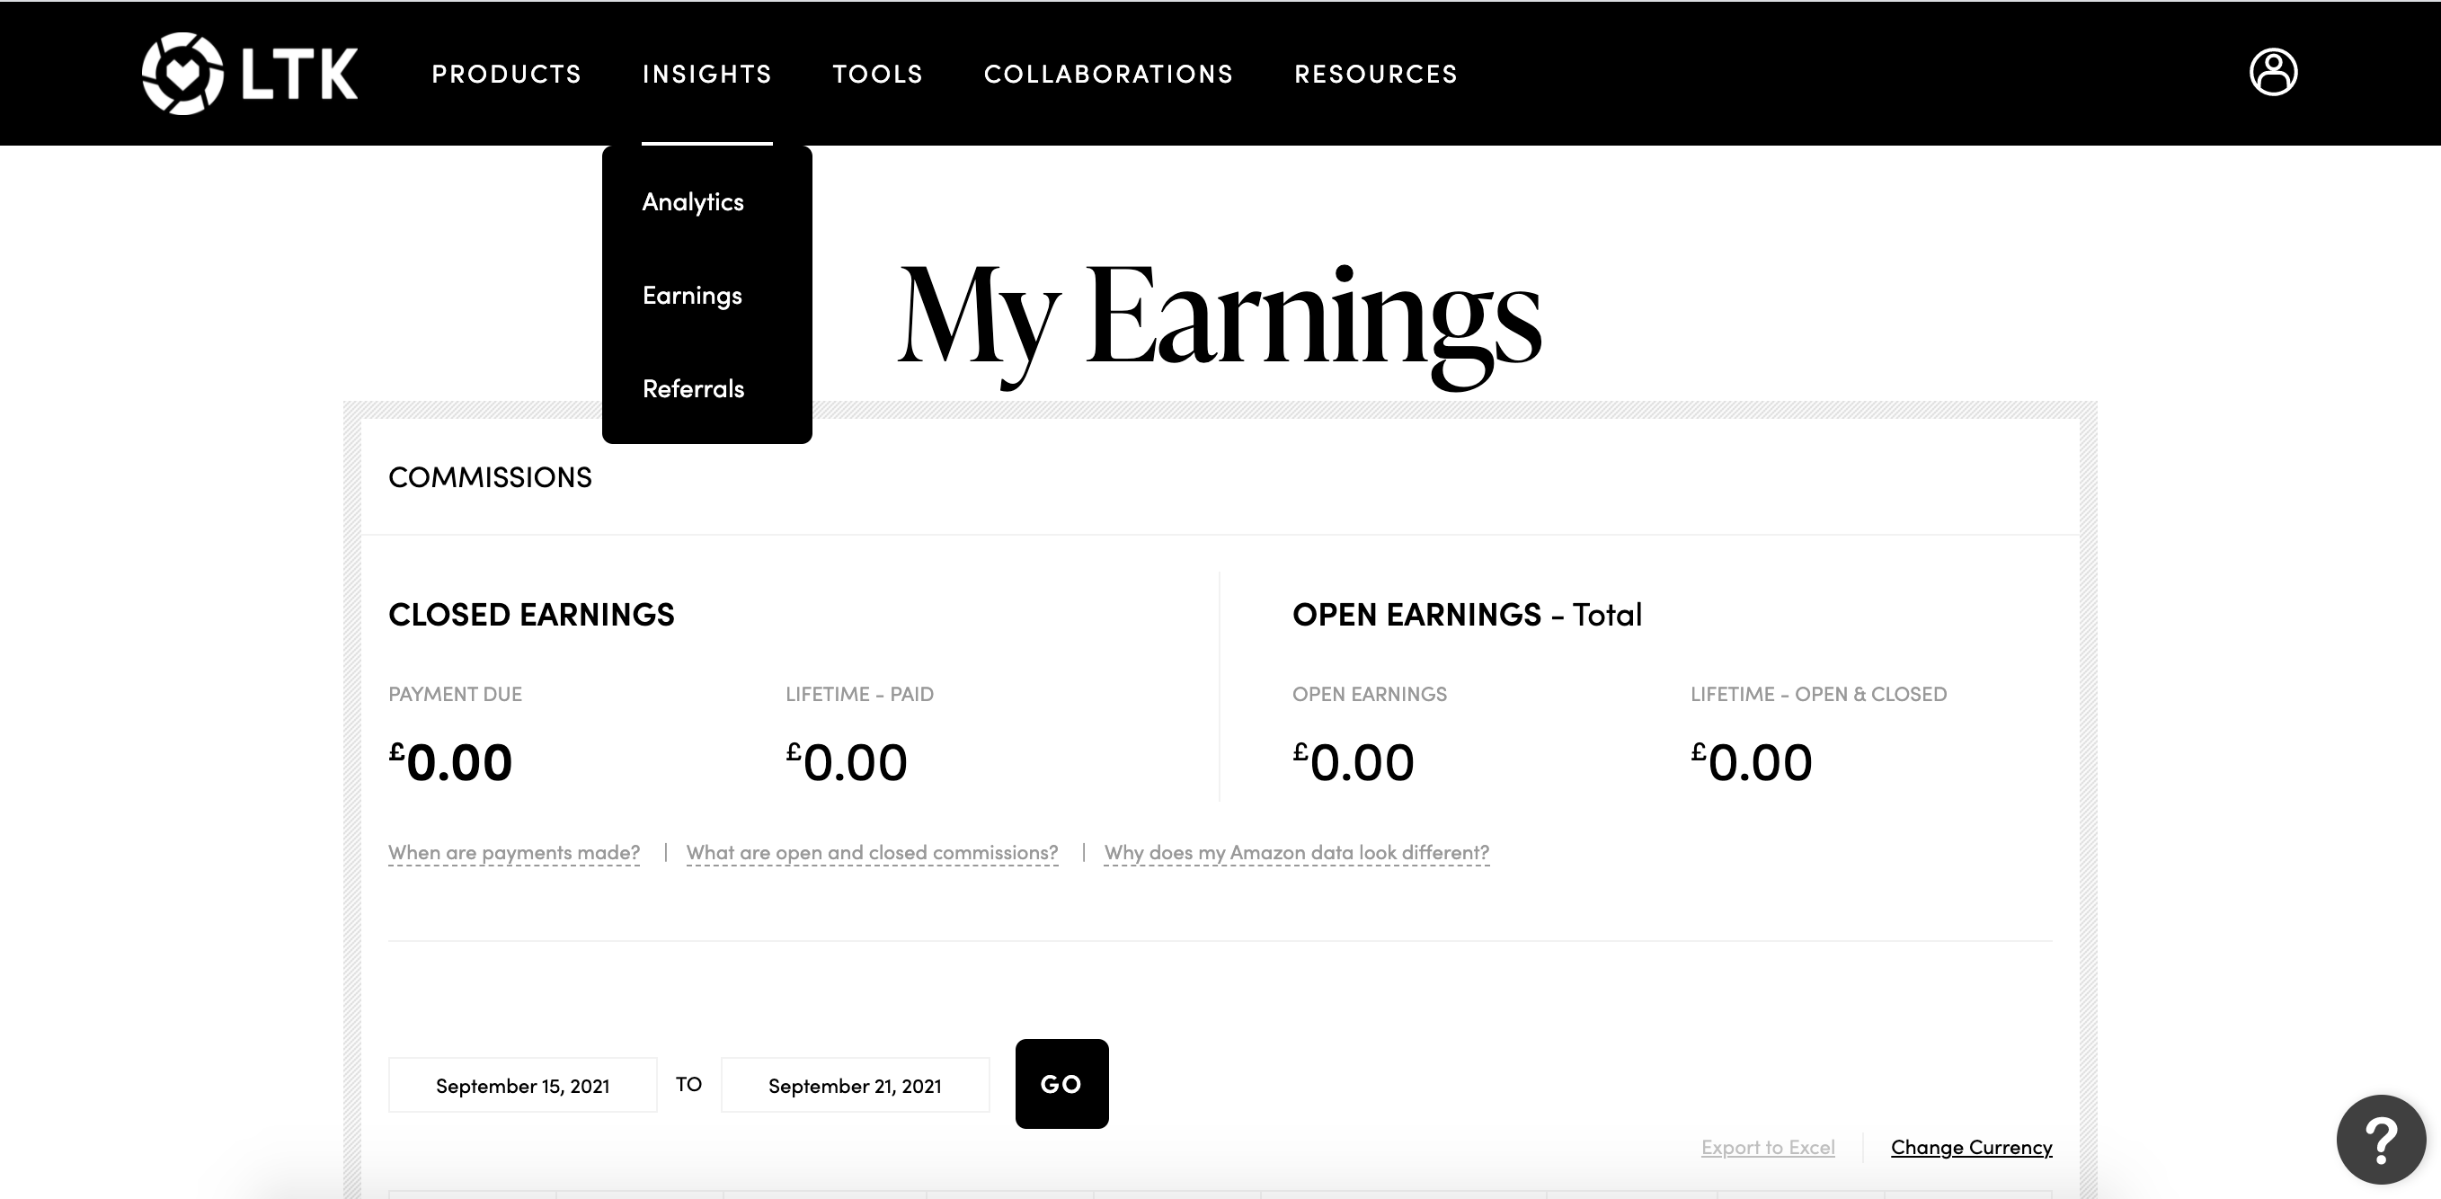Viewport: 2441px width, 1199px height.
Task: Open the Collaborations navigation menu
Action: pos(1108,74)
